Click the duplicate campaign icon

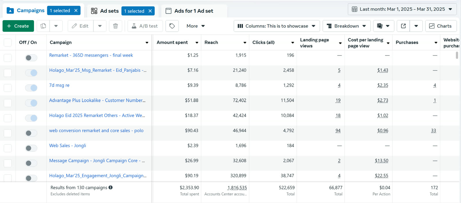pyautogui.click(x=43, y=26)
